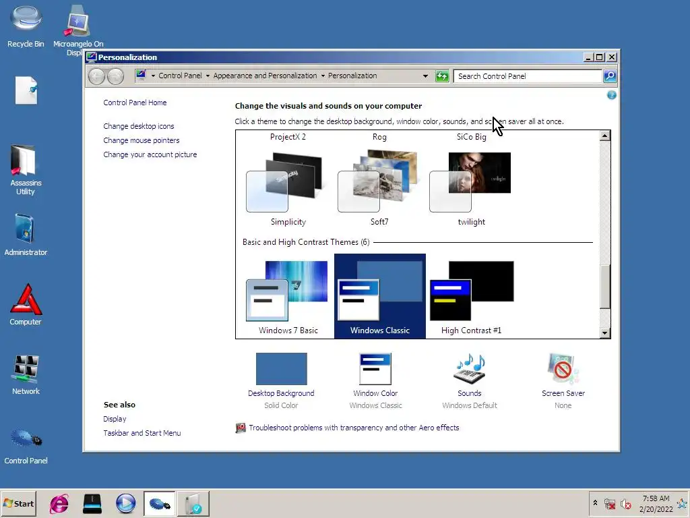Open the Computer desktop icon
This screenshot has width=690, height=518.
pyautogui.click(x=26, y=304)
